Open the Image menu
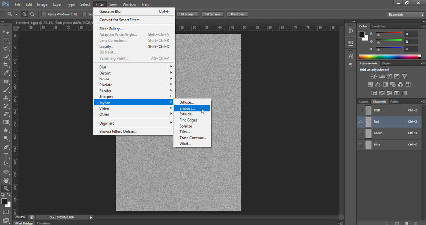426x225 pixels. click(x=42, y=4)
